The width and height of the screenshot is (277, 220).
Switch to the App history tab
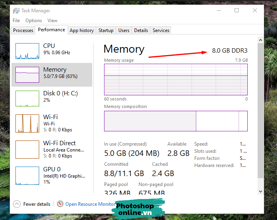click(x=82, y=30)
